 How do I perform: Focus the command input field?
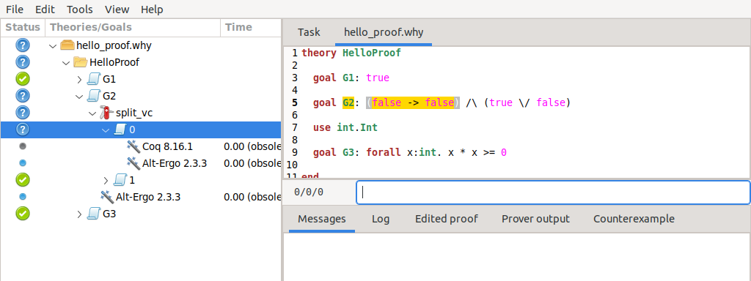(553, 192)
